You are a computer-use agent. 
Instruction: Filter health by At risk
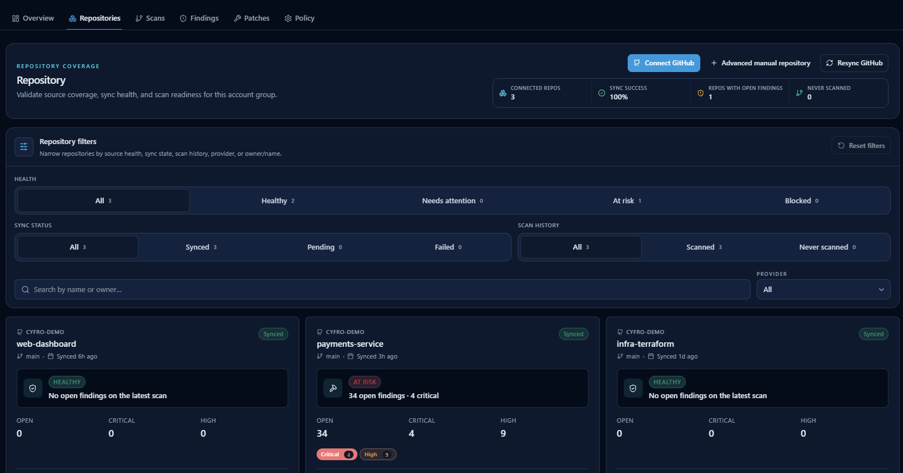[627, 200]
